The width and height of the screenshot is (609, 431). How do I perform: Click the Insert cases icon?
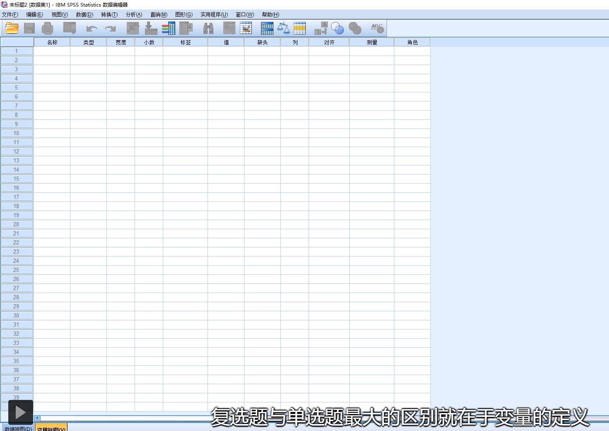pyautogui.click(x=229, y=28)
